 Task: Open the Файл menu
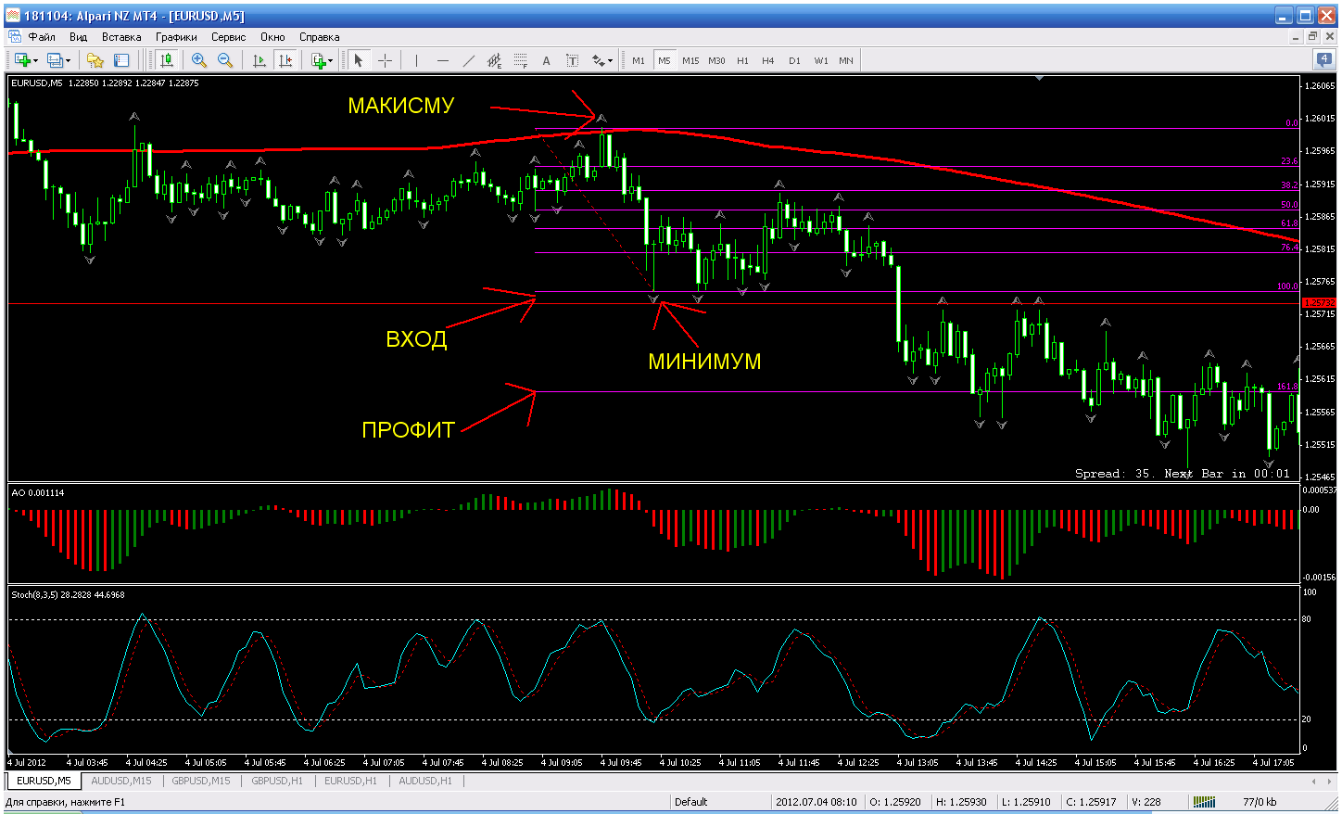click(42, 37)
